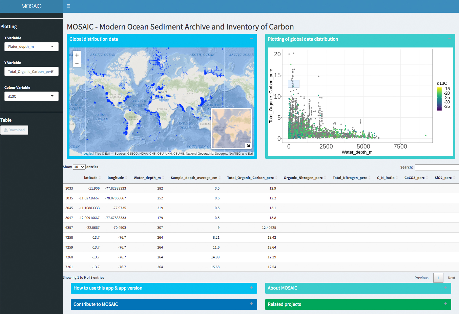Hide the minimap using its arrow icon
The image size is (459, 314).
tap(248, 145)
